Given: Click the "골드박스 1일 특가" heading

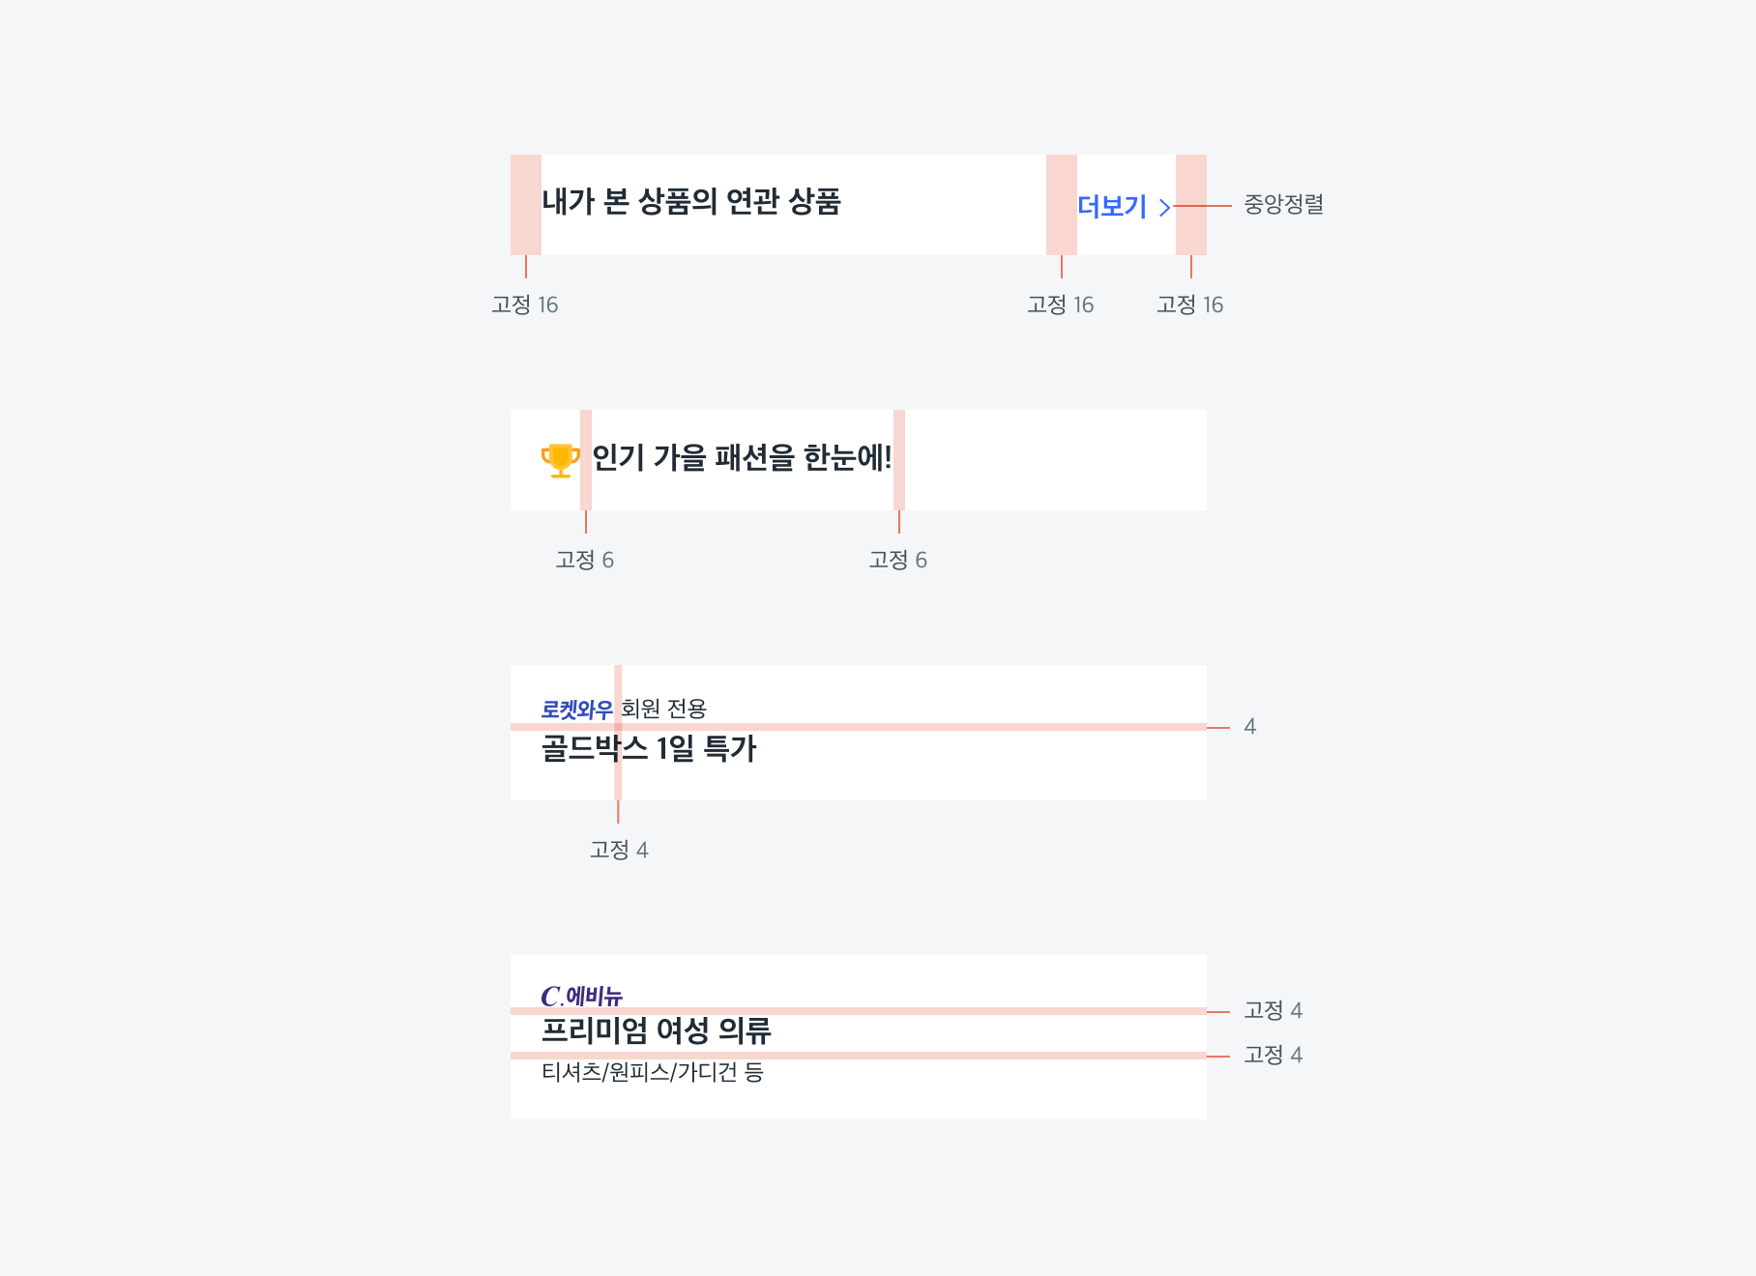Looking at the screenshot, I should (649, 748).
